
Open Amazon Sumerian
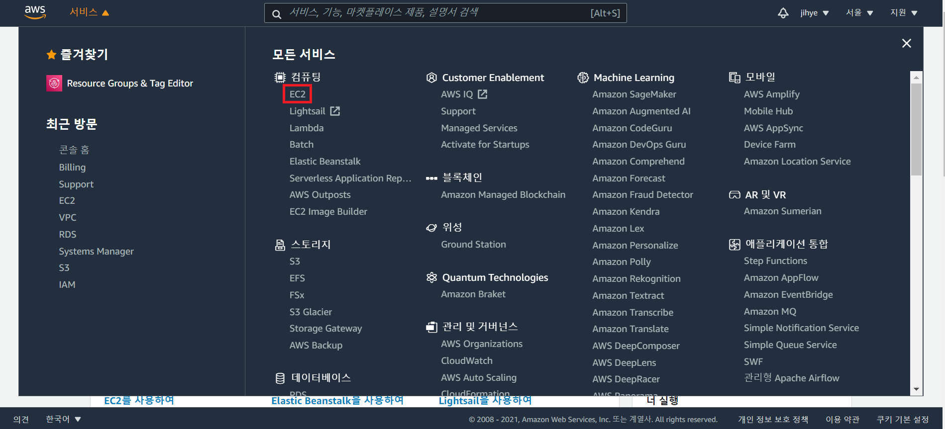pyautogui.click(x=783, y=211)
